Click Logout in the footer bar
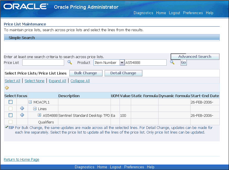 point(116,167)
